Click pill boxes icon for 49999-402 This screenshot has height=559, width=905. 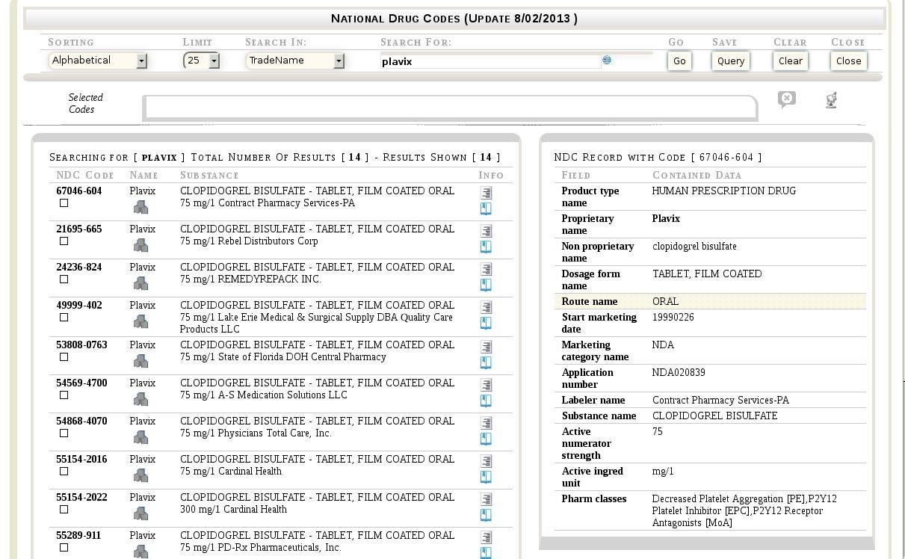(x=140, y=321)
